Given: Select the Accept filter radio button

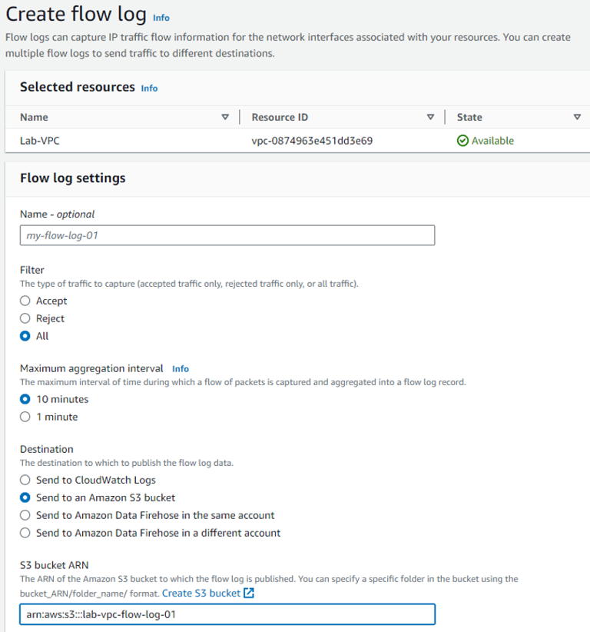Looking at the screenshot, I should point(25,301).
